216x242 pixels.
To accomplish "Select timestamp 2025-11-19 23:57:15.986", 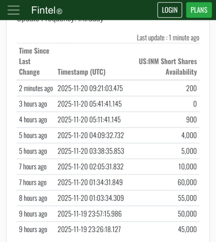I will click(x=90, y=214).
